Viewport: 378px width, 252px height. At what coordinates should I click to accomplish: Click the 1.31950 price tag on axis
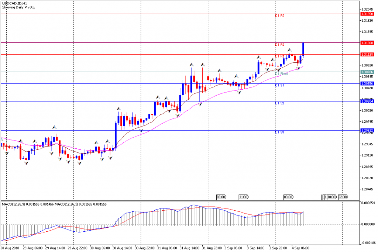pos(368,14)
